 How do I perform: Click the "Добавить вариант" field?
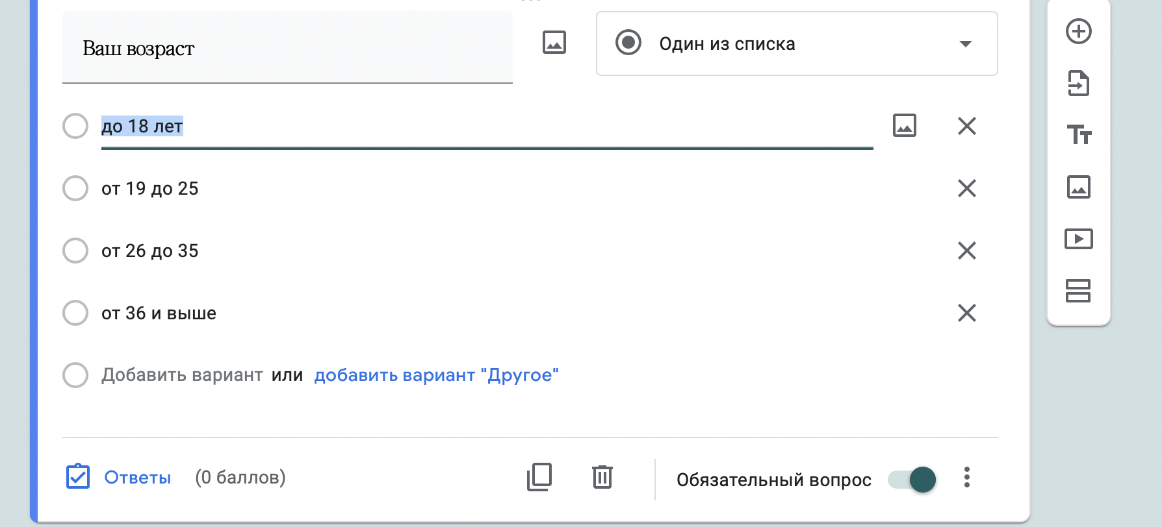[182, 375]
